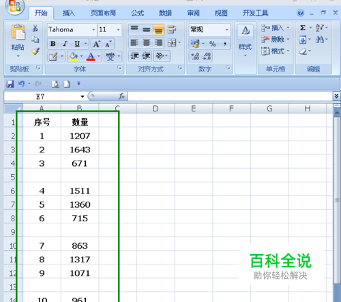
Task: Open the 审阅 Review tab
Action: click(x=193, y=13)
